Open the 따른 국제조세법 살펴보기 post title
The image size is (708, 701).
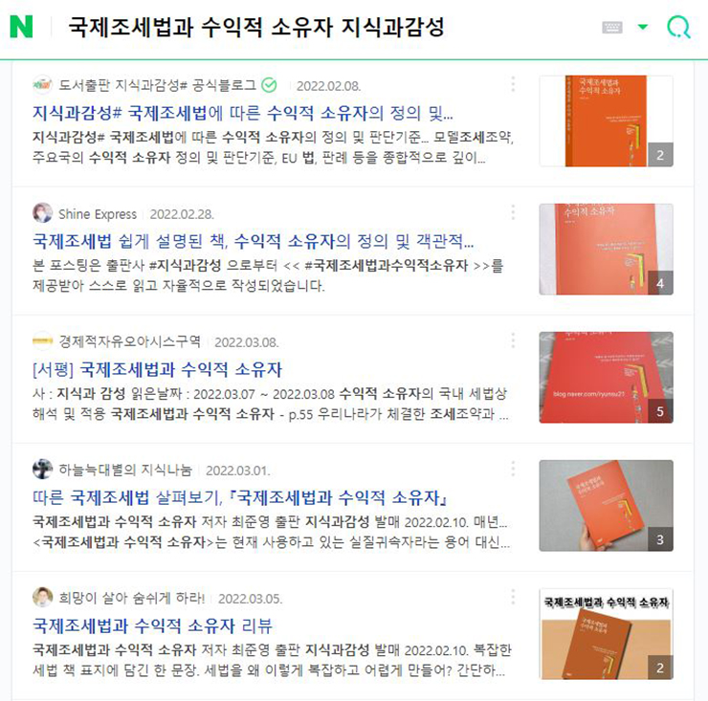[x=240, y=497]
